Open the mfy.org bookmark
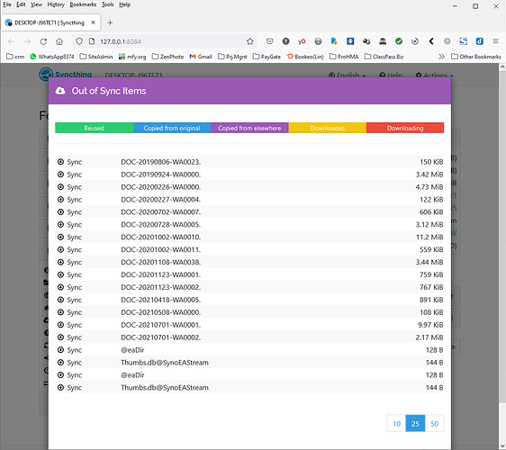Viewport: 506px width, 450px height. (x=132, y=57)
